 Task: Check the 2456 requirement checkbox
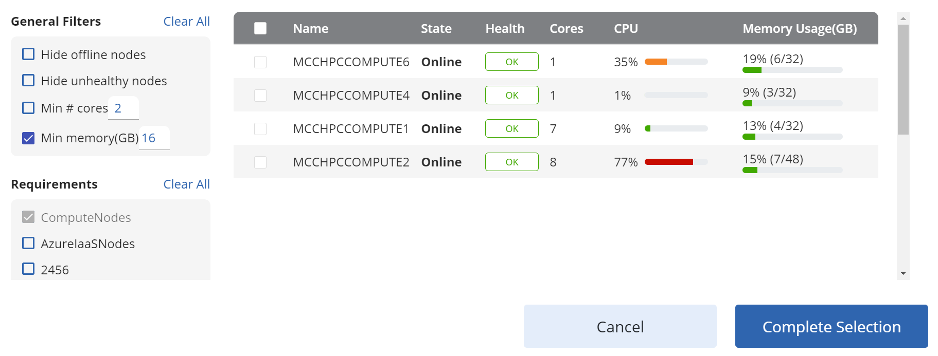pyautogui.click(x=28, y=269)
